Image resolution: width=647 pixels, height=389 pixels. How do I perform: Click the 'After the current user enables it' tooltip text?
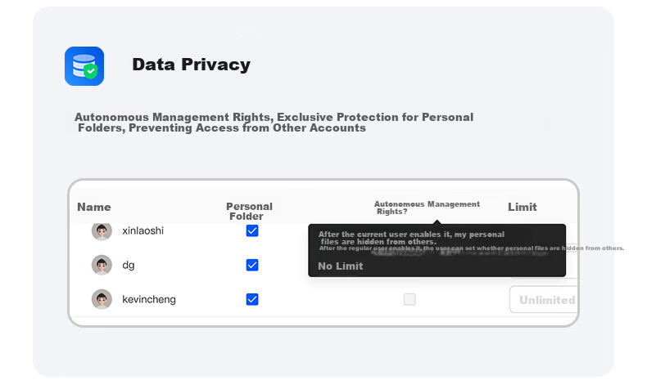pyautogui.click(x=411, y=238)
